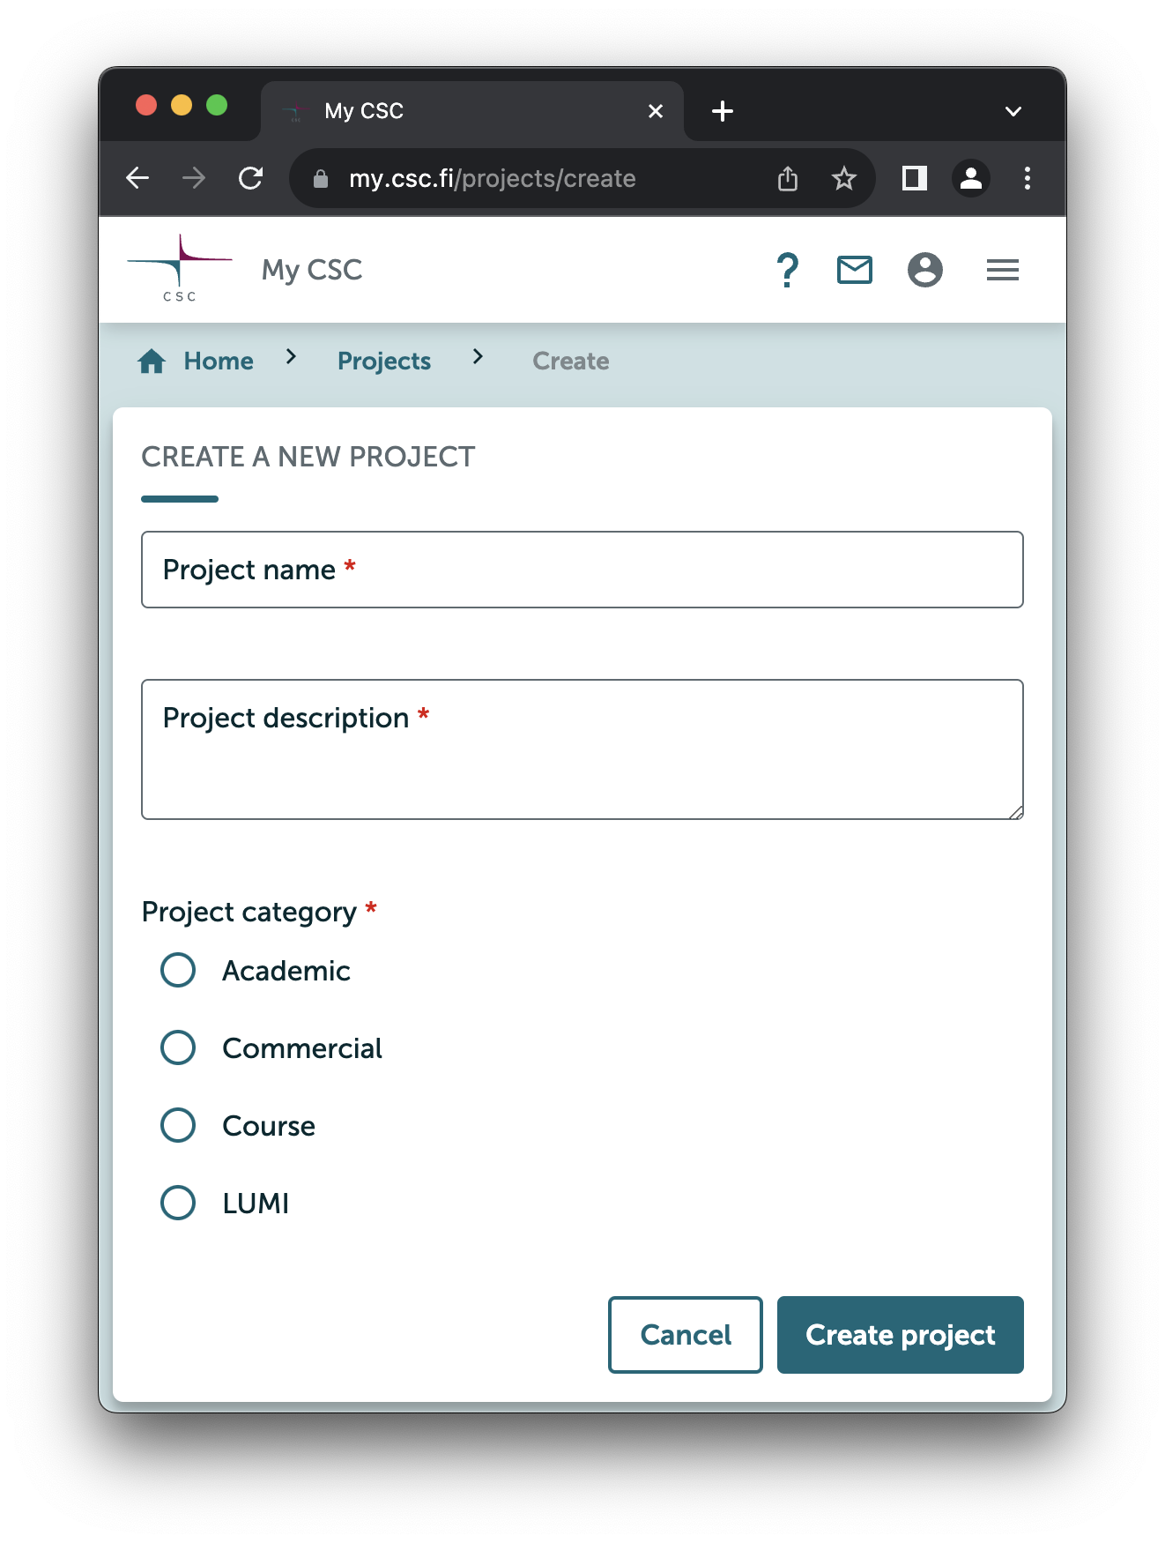
Task: Select the Commercial project category
Action: [177, 1047]
